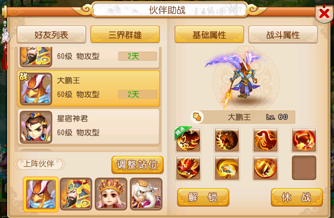Viewport: 334px width, 218px height.
Task: Select the golden diamond swirl skill icon
Action: tap(227, 168)
